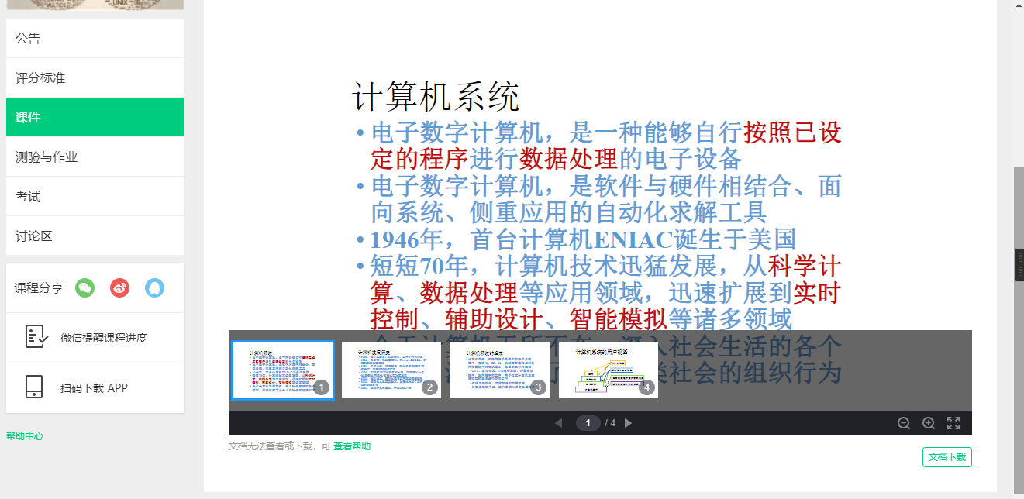Select the second slide thumbnail

click(x=391, y=370)
